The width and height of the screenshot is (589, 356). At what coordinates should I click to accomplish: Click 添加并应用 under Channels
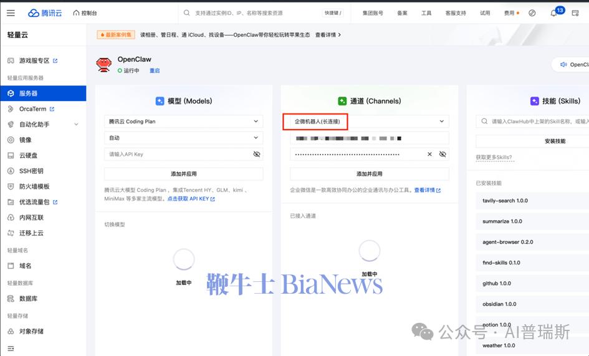370,174
